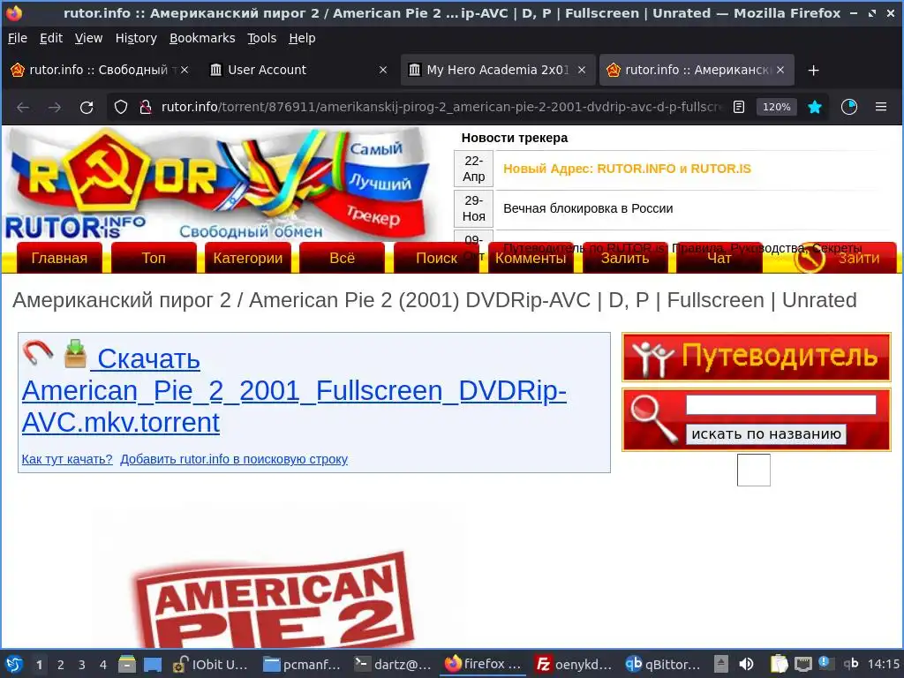Open the Чат navigation button
The height and width of the screenshot is (678, 904).
719,258
